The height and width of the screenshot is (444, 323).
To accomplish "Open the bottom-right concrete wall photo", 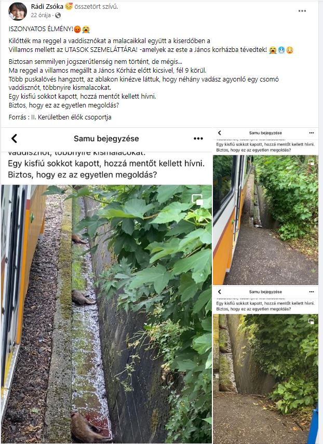I will (x=265, y=379).
